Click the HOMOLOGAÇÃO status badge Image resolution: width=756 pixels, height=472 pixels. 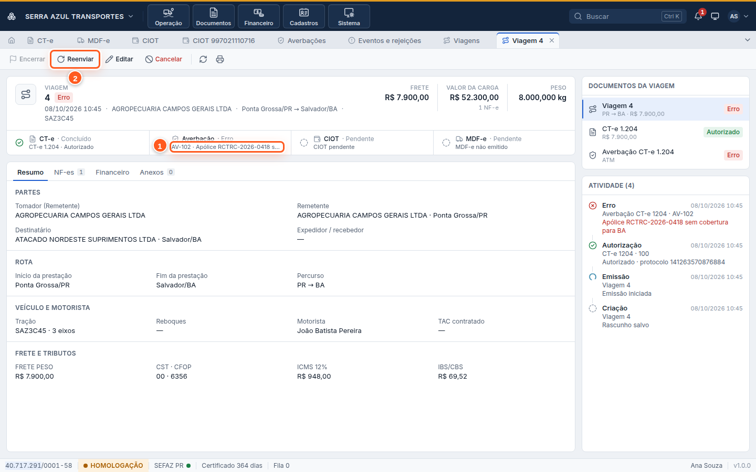pos(113,466)
